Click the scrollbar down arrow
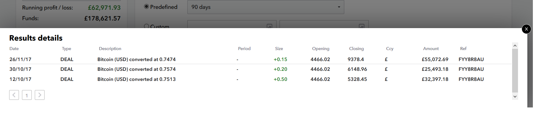 pos(515,96)
